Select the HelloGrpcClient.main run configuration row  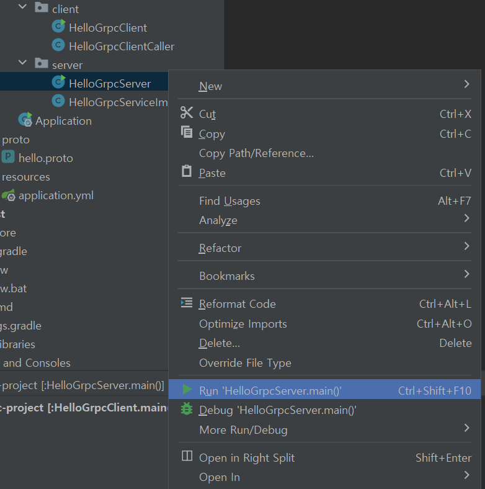[x=84, y=408]
